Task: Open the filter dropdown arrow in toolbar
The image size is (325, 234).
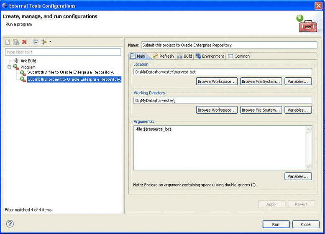Action: (x=50, y=42)
